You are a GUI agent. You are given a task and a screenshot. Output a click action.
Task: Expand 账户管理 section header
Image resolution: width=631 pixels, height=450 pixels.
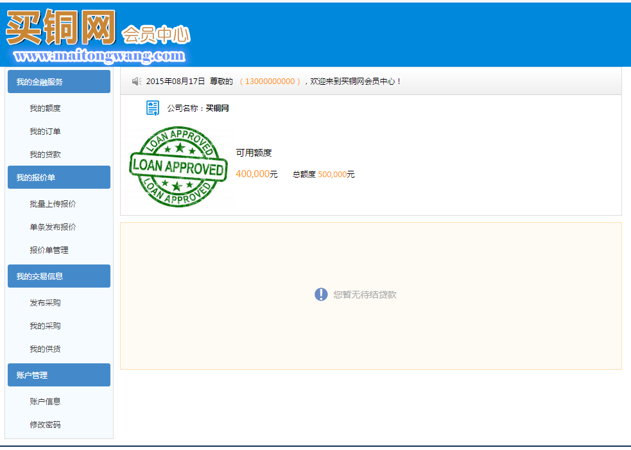coord(59,375)
